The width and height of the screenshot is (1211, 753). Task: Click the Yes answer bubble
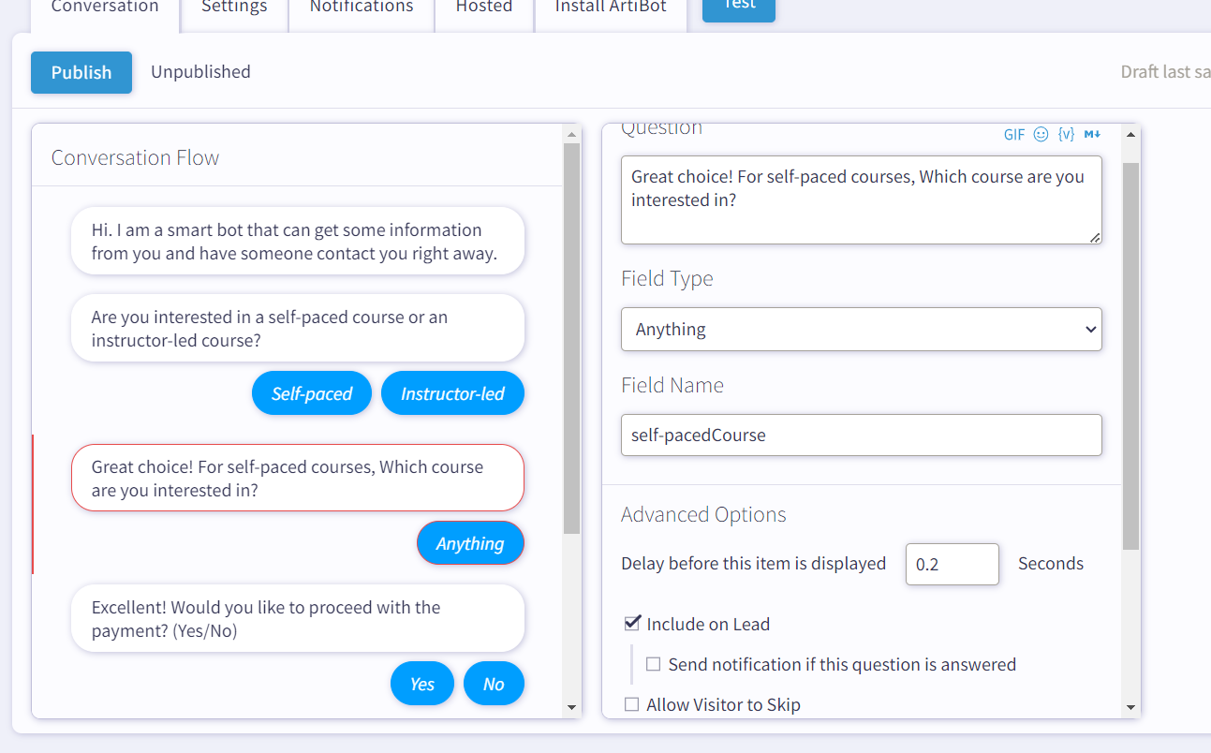422,685
